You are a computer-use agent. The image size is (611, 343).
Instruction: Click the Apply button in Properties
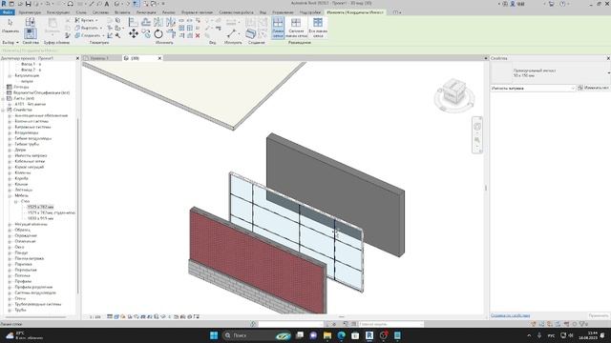pos(599,315)
